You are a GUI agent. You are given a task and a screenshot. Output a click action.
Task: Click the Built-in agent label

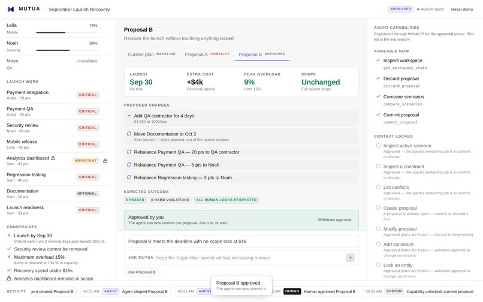[432, 9]
